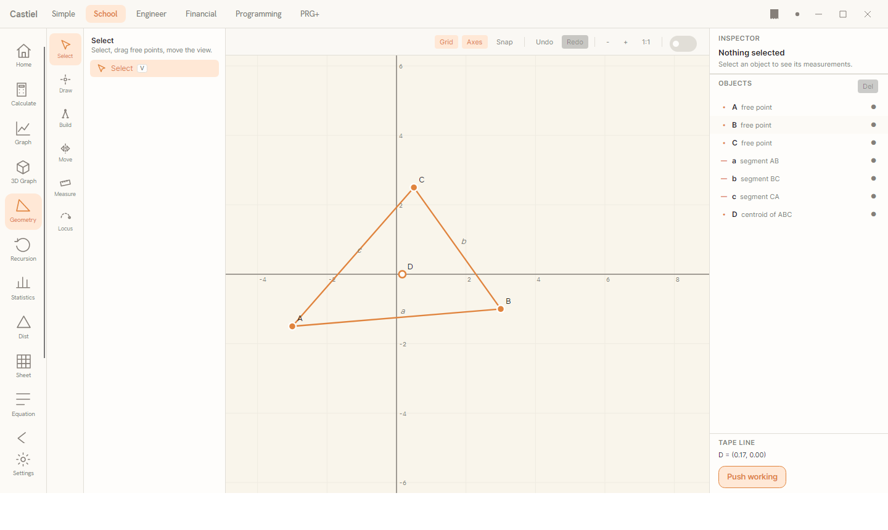Collapse sidebar with the back chevron
Image resolution: width=888 pixels, height=530 pixels.
pyautogui.click(x=22, y=438)
